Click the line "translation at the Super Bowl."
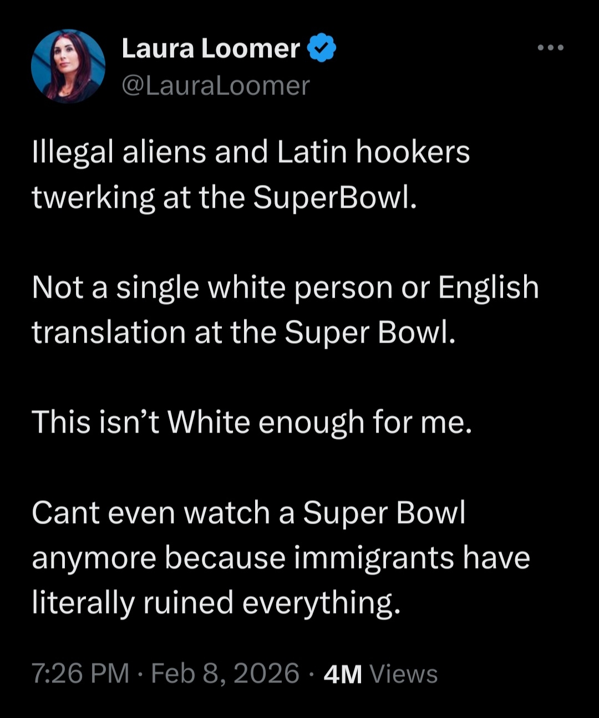 click(x=243, y=332)
